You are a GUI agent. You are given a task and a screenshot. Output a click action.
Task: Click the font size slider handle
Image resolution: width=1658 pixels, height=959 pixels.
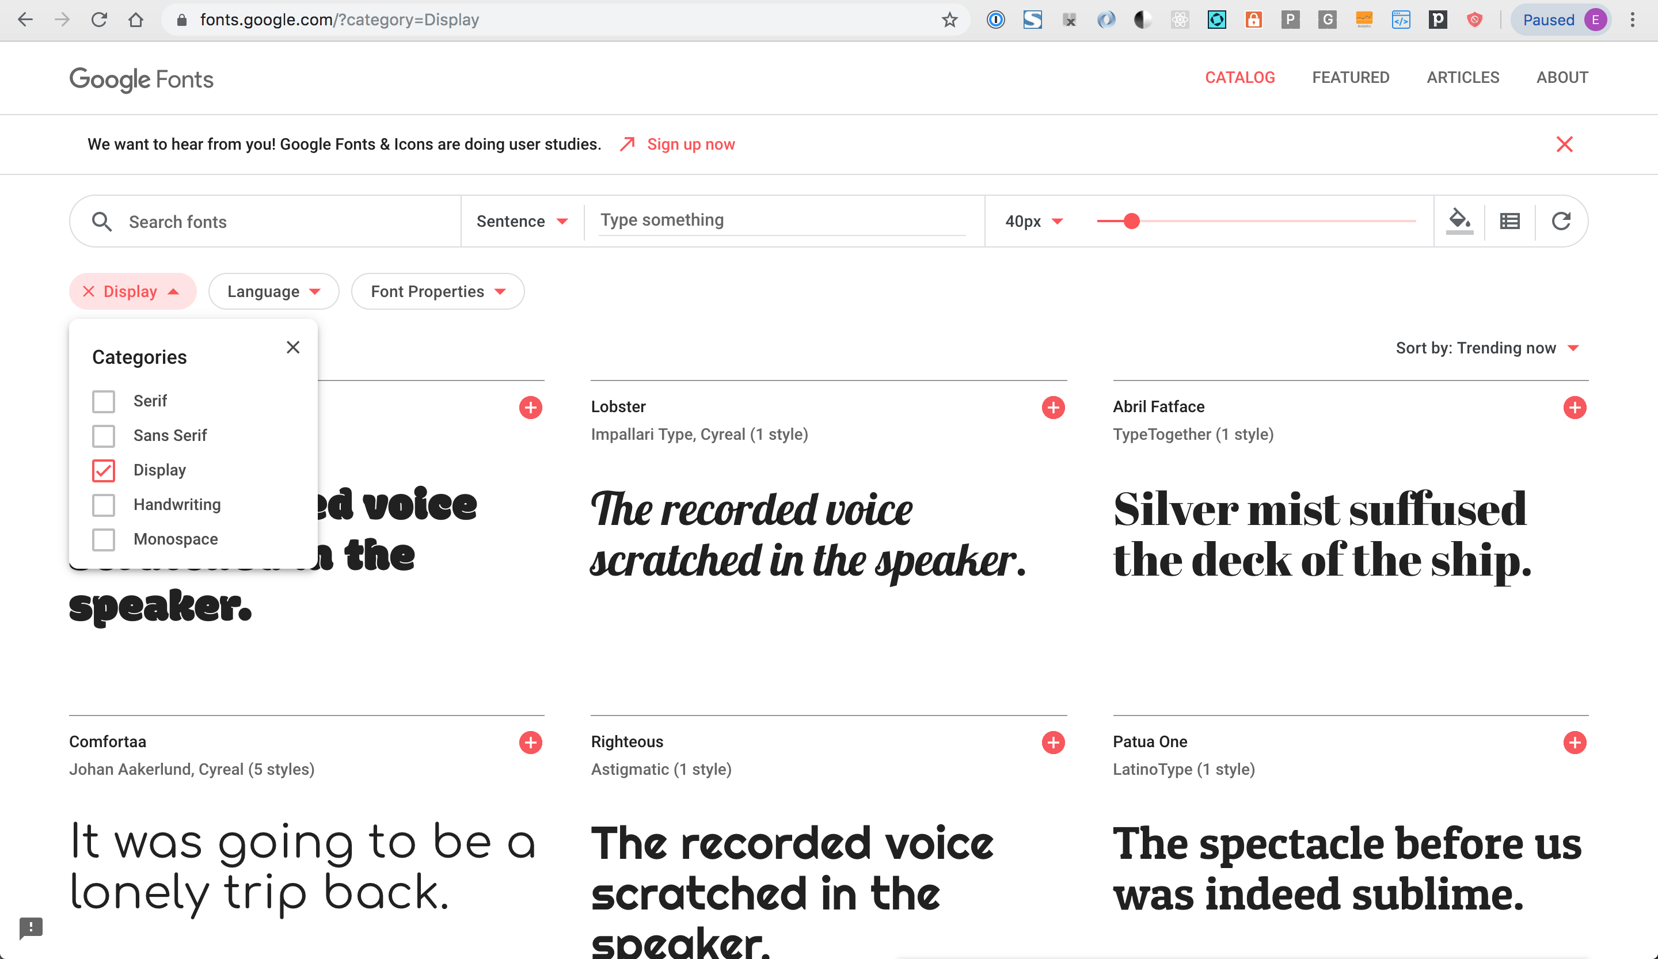point(1131,222)
